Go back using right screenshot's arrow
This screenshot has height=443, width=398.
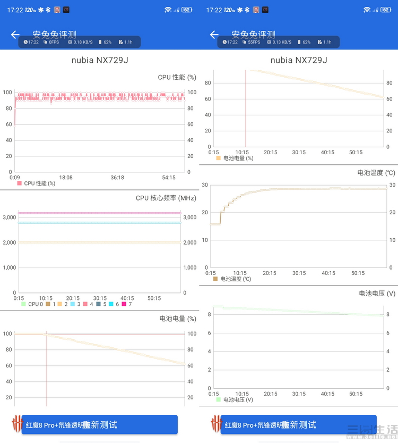click(x=214, y=35)
